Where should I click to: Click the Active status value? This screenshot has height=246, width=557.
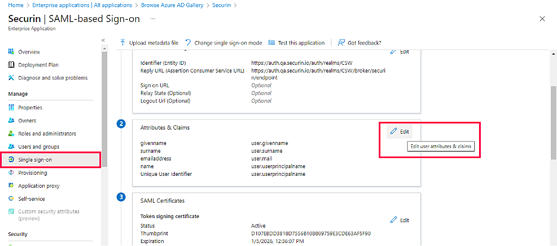(258, 226)
